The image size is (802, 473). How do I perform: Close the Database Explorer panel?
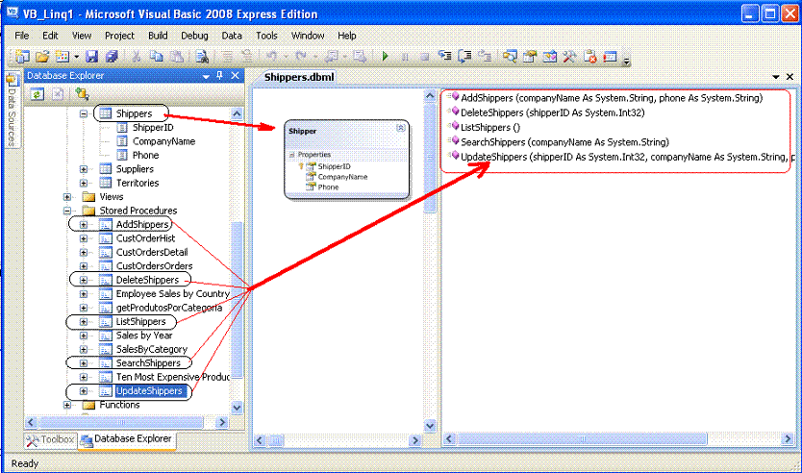click(x=235, y=76)
